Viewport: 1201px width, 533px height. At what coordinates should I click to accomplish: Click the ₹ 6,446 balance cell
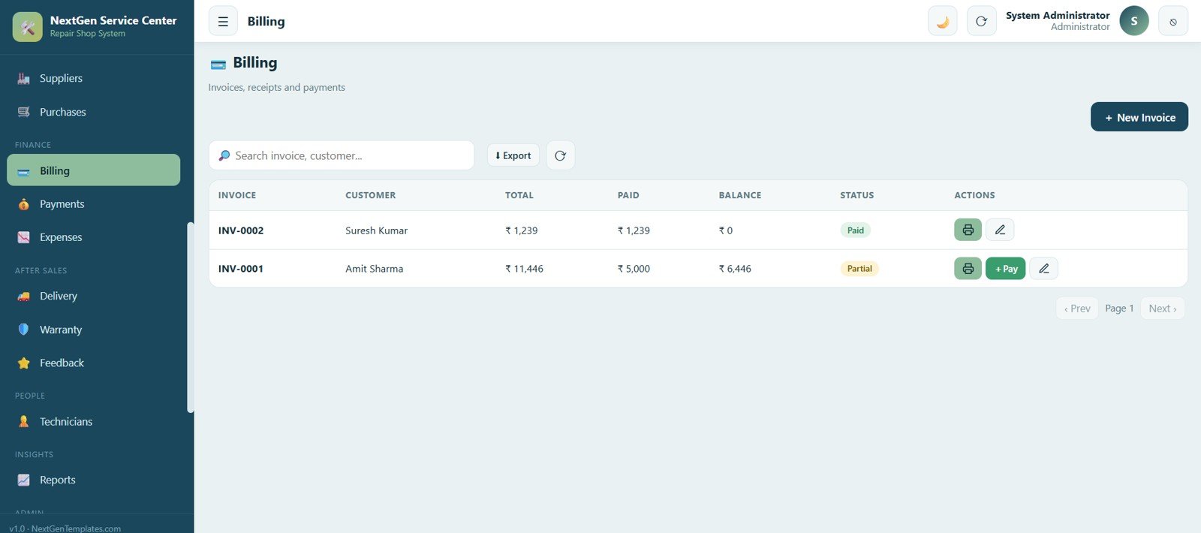coord(735,269)
